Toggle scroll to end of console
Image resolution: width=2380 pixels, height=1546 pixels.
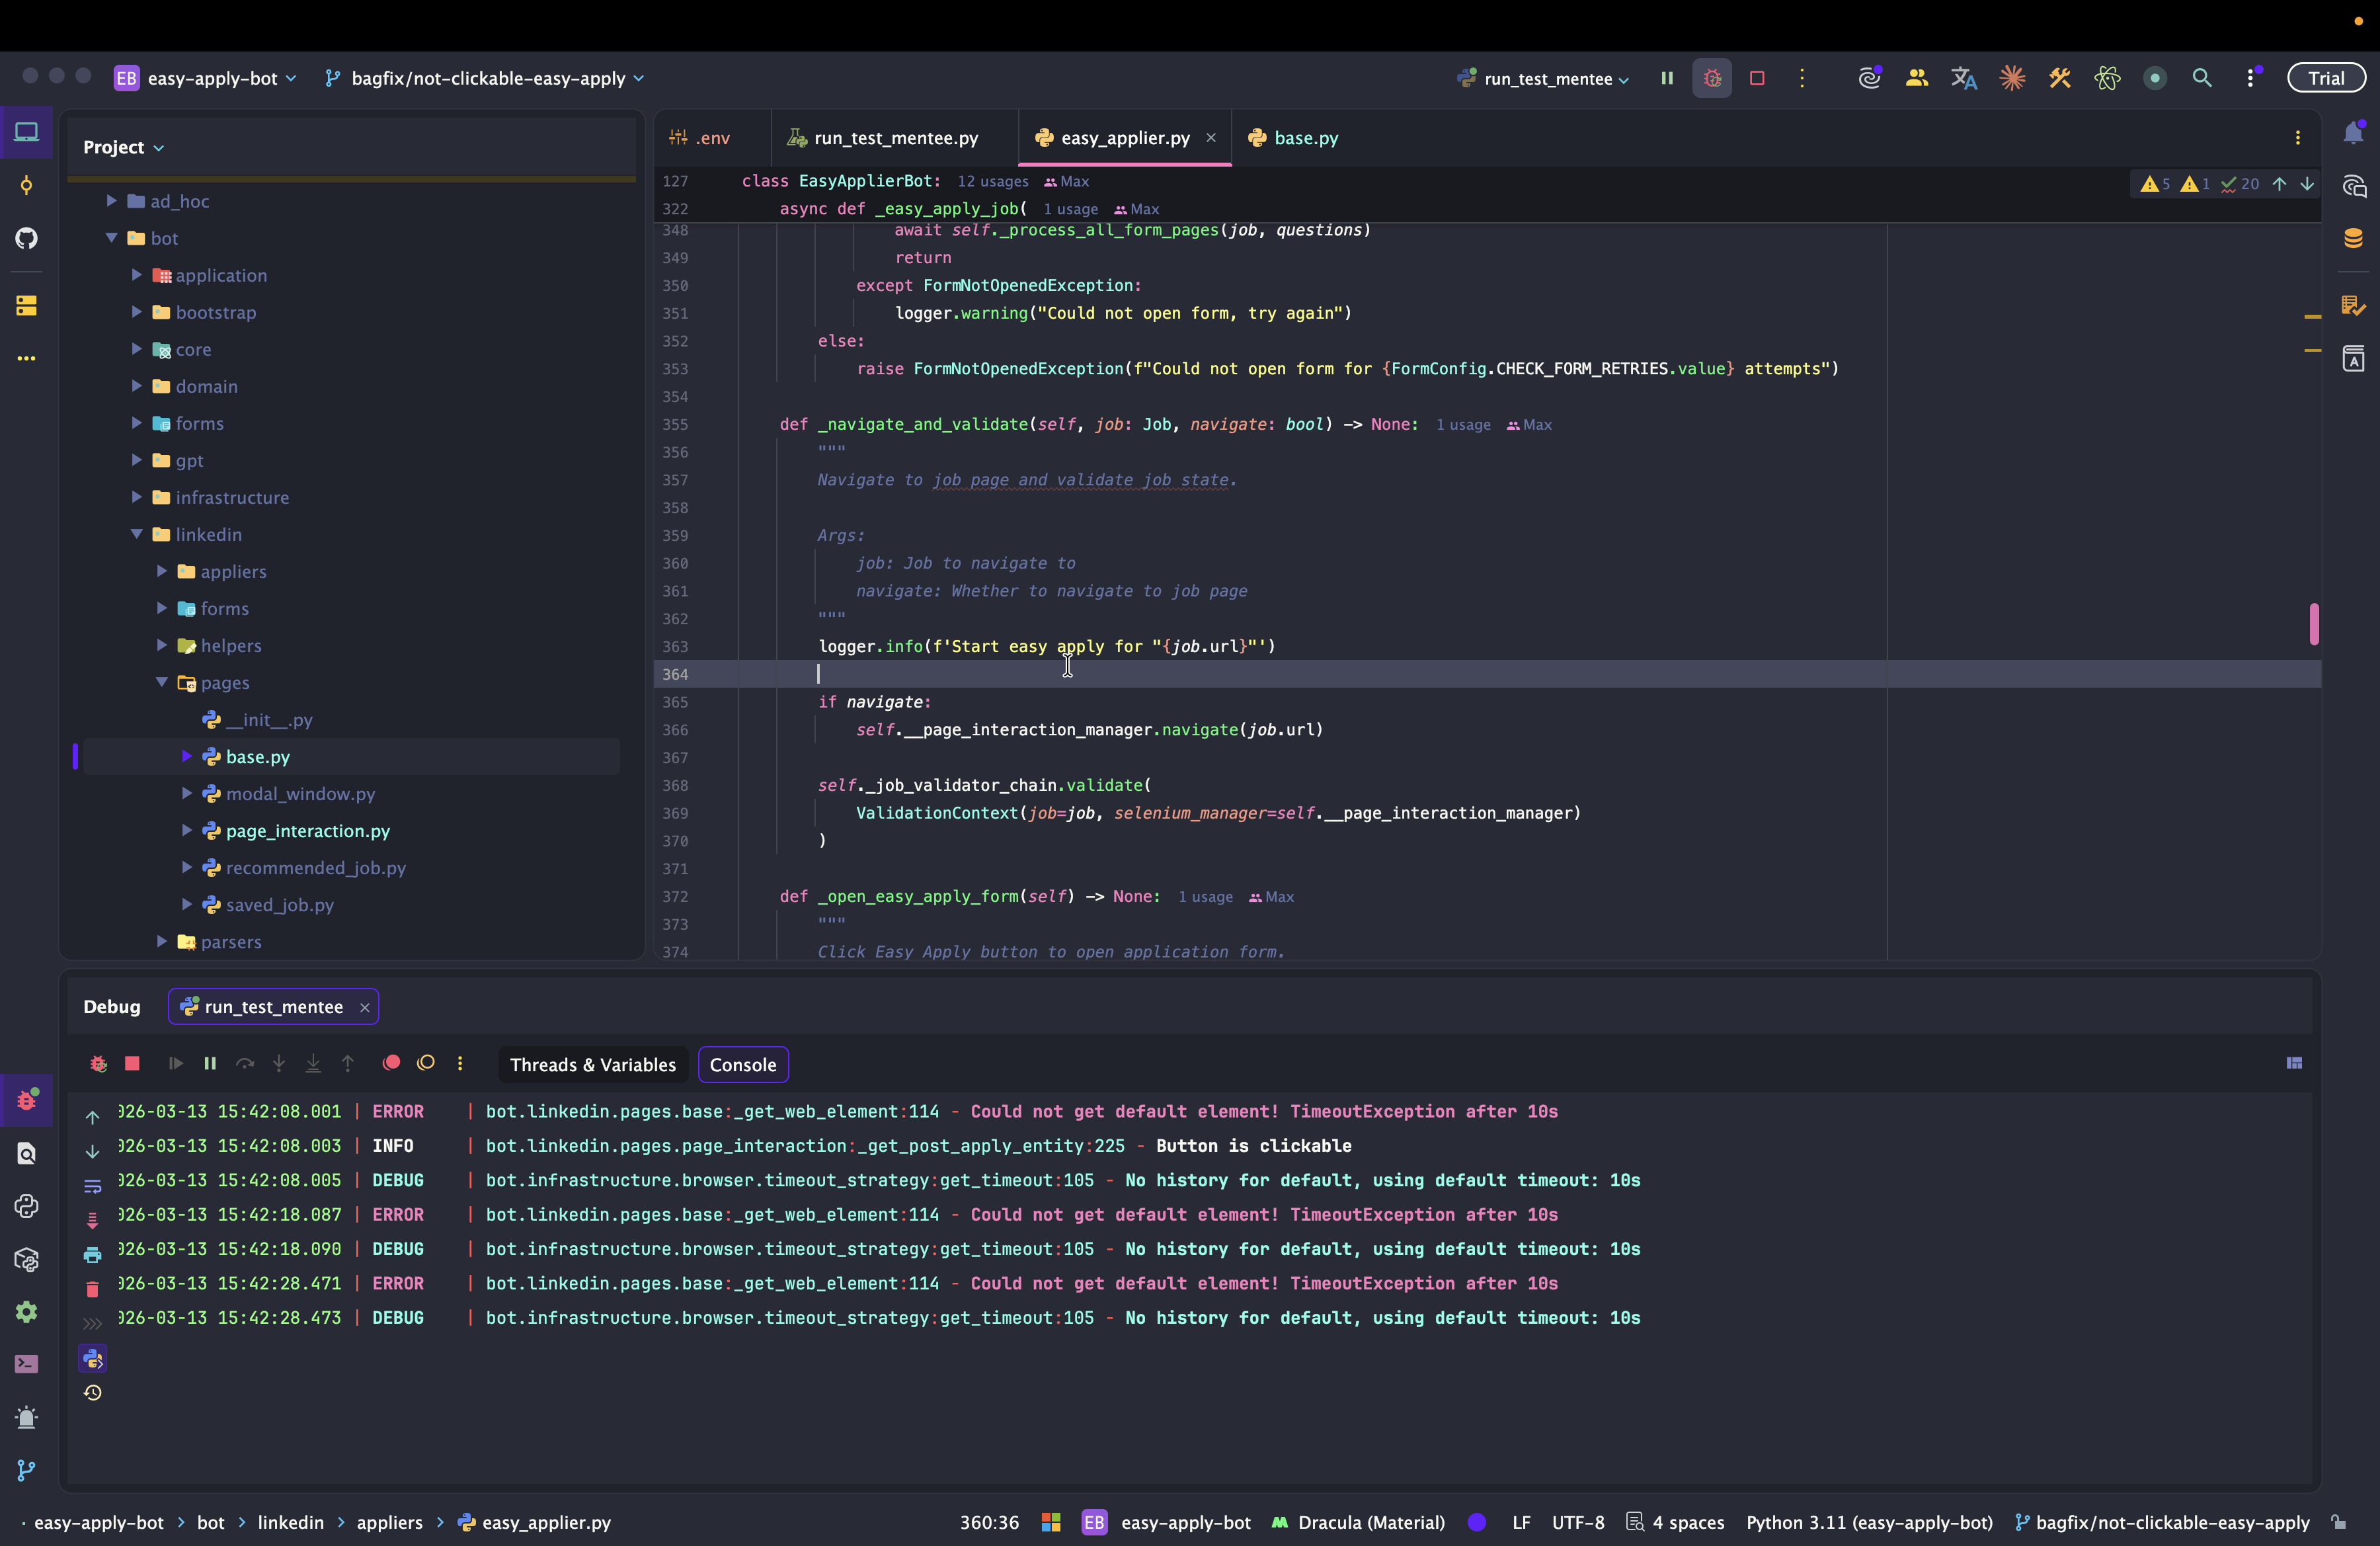coord(92,1220)
